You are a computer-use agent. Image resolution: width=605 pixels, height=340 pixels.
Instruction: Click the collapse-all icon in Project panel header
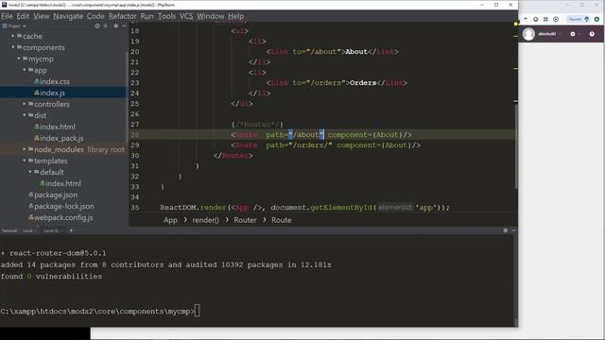[x=106, y=25]
